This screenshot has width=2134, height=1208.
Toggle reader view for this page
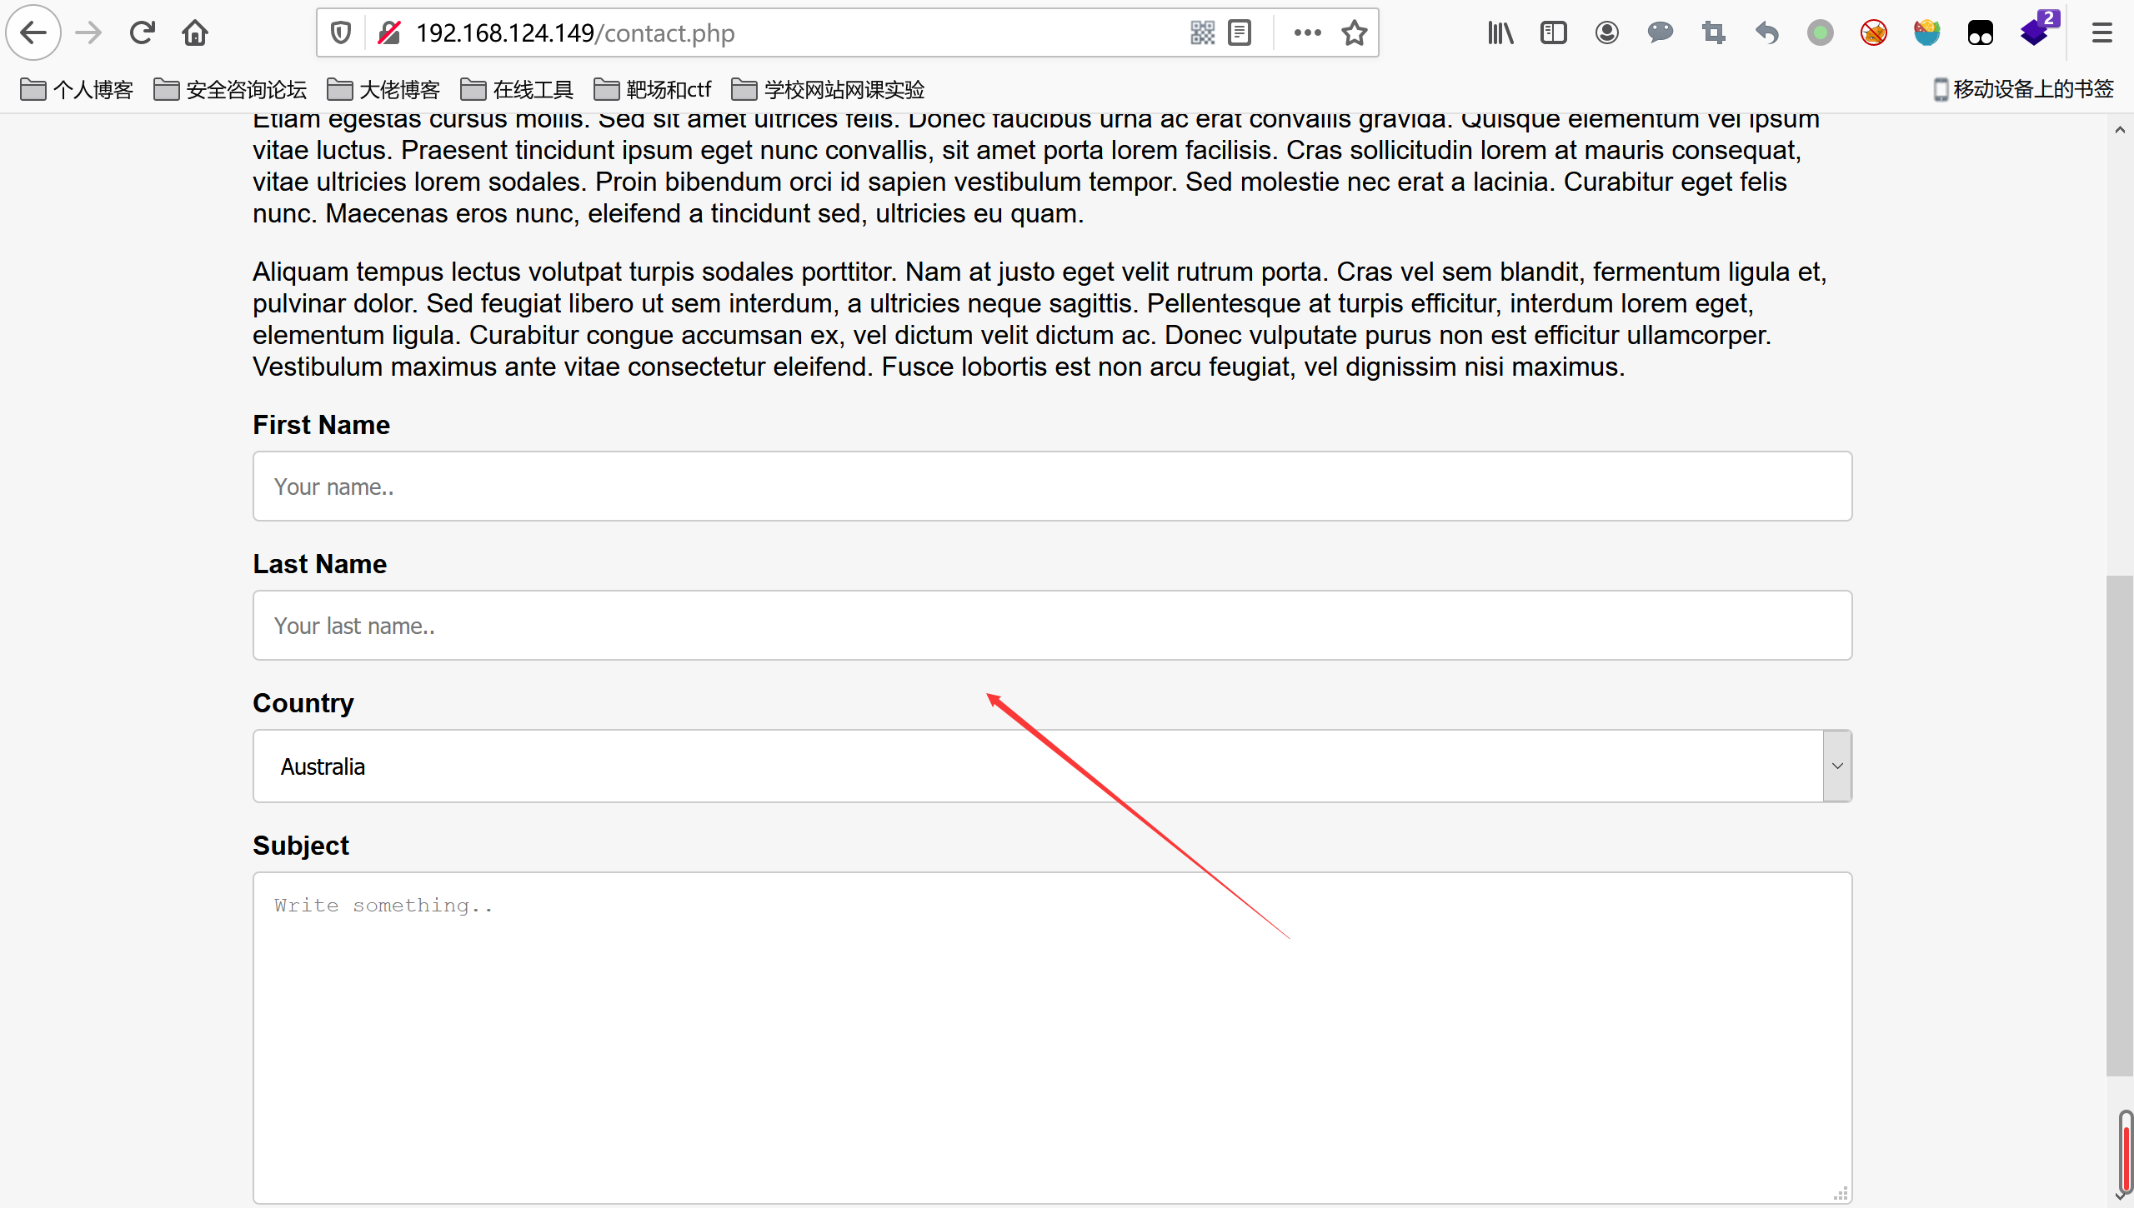point(1240,33)
